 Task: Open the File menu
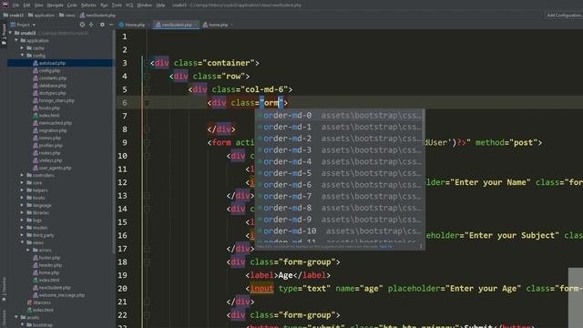(x=15, y=5)
